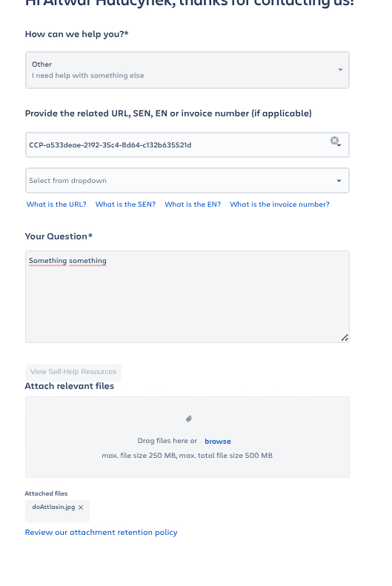Clear the CCP identifier with the circled X icon
Screen dimensions: 392x586
tap(334, 141)
